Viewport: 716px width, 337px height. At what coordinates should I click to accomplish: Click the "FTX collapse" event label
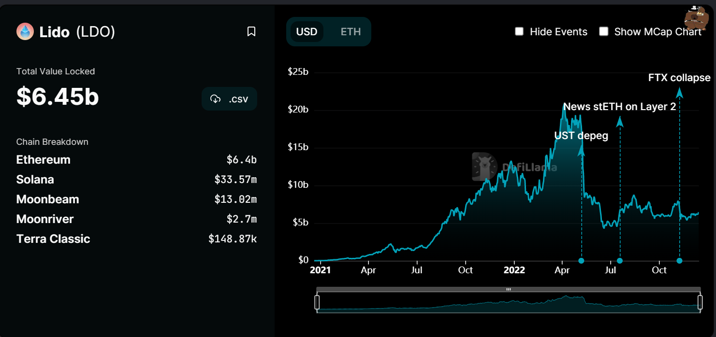[x=679, y=78]
